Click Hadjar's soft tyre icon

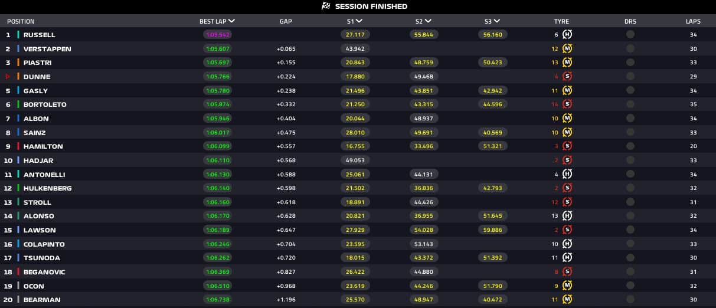(567, 160)
